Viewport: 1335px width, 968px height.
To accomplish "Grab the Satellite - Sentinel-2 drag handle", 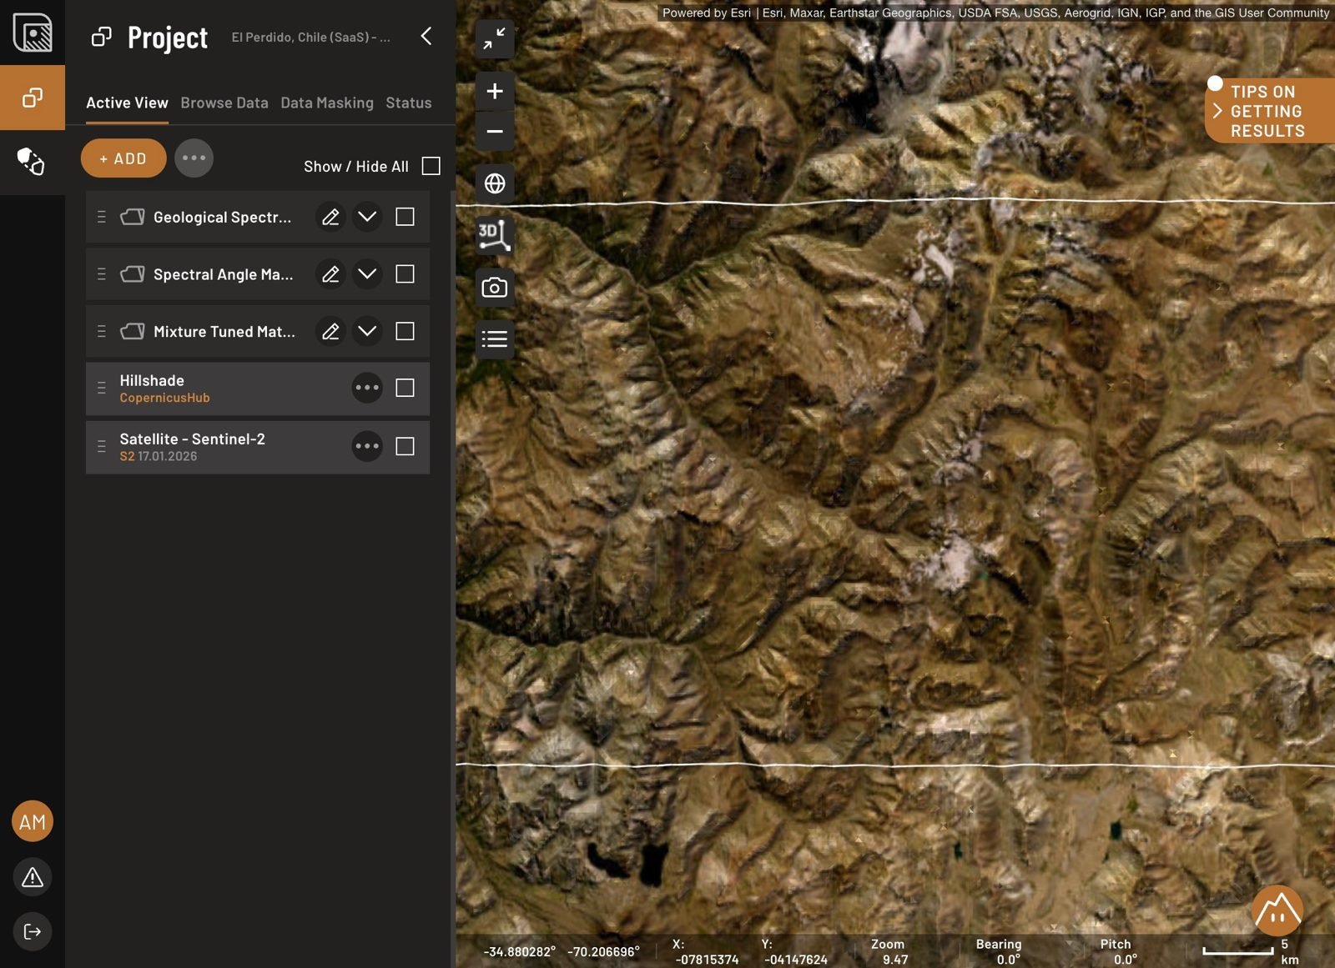I will click(102, 446).
